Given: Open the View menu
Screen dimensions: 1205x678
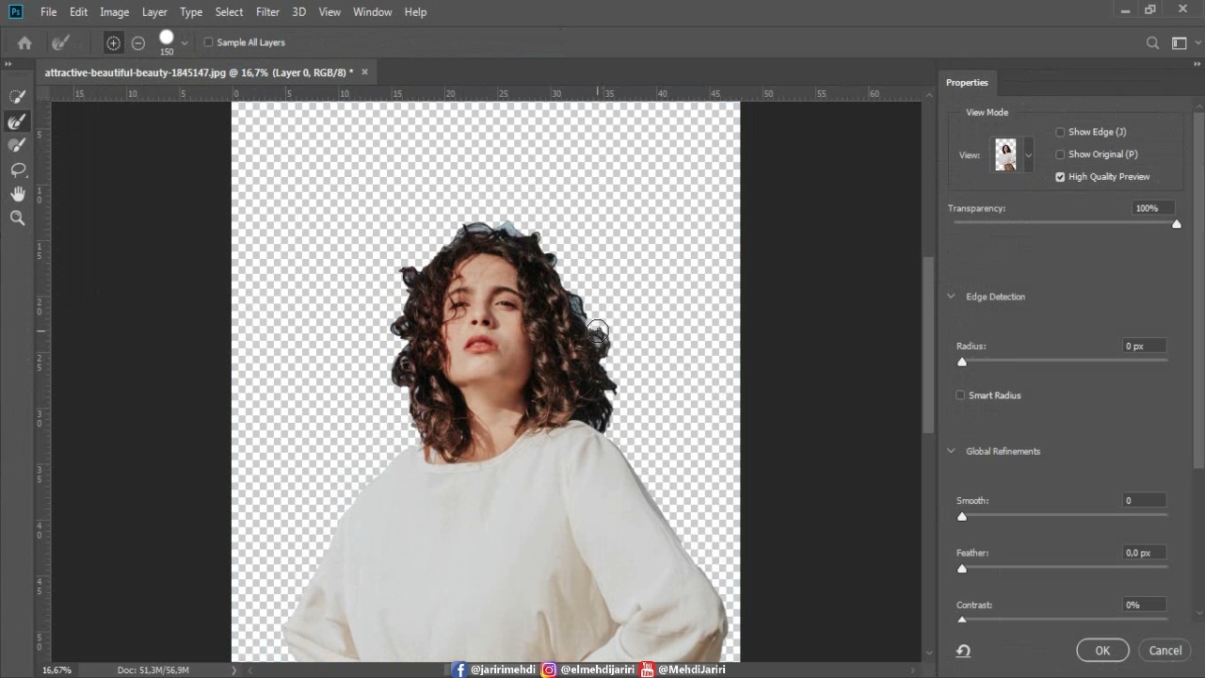Looking at the screenshot, I should [x=329, y=11].
